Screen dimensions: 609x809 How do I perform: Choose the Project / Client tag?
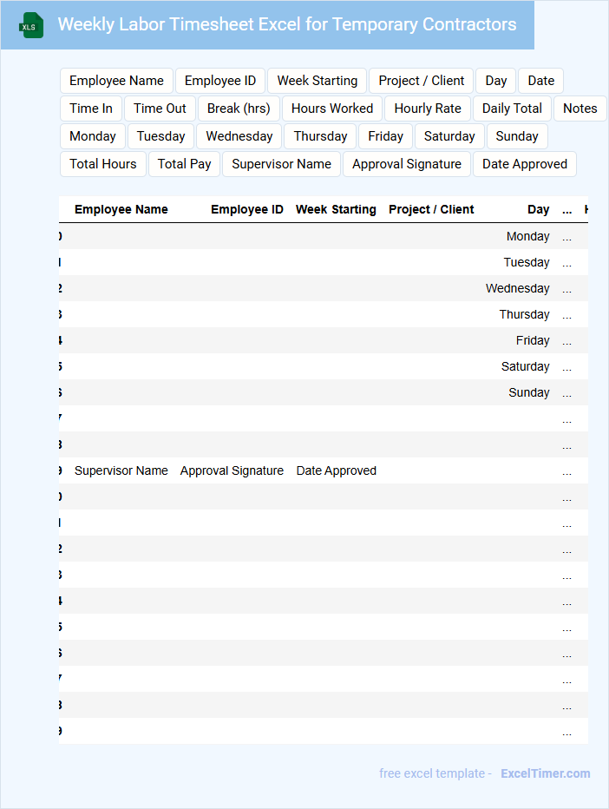(x=422, y=81)
